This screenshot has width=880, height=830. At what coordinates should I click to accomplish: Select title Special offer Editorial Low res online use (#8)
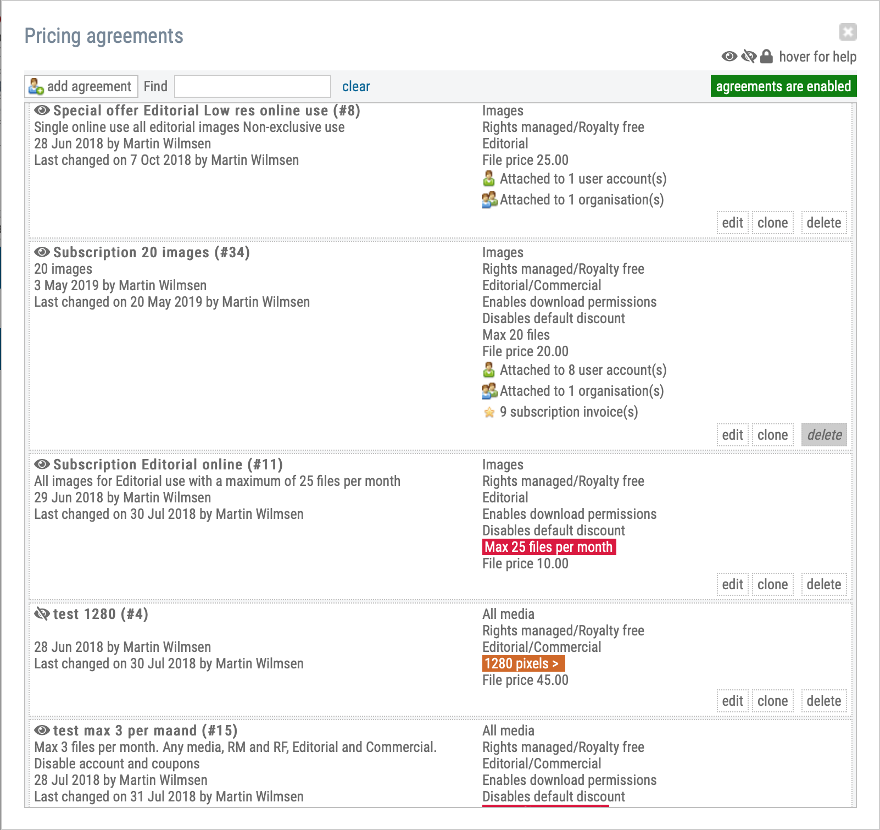coord(207,110)
